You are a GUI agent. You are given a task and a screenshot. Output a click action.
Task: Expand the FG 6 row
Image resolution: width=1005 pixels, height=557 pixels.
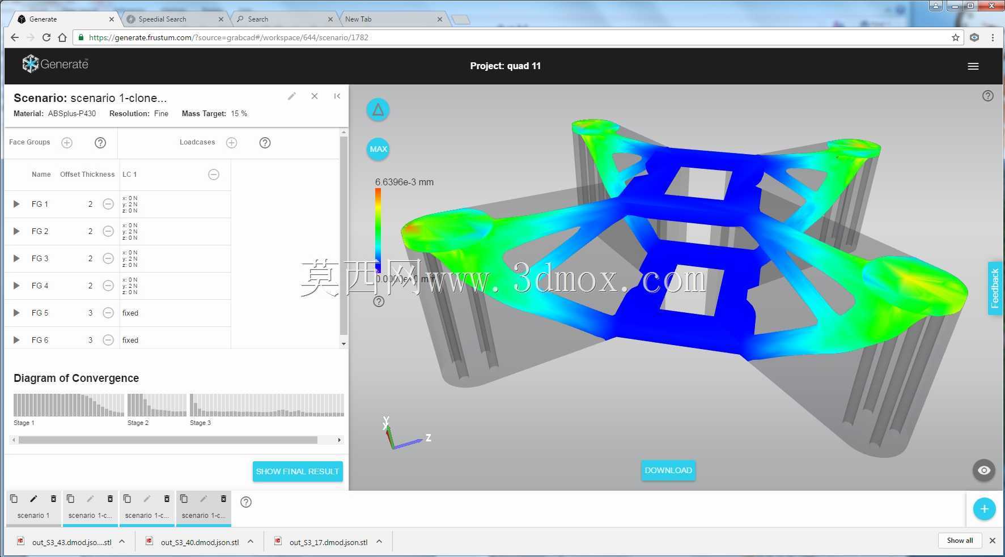(x=16, y=340)
